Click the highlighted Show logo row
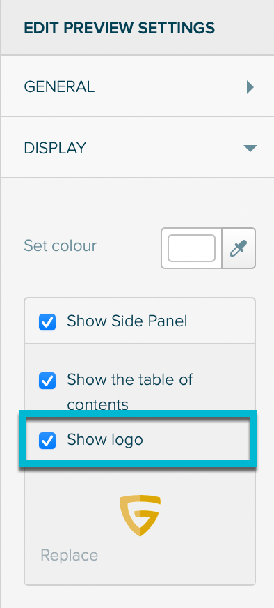The height and width of the screenshot is (608, 274). [x=138, y=441]
